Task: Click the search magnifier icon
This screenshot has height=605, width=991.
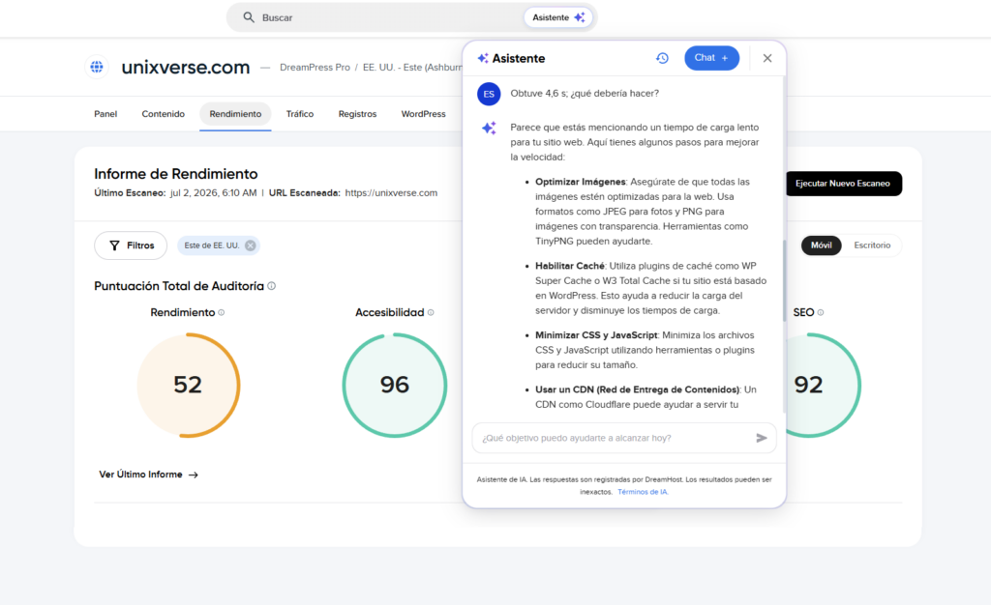Action: tap(249, 17)
